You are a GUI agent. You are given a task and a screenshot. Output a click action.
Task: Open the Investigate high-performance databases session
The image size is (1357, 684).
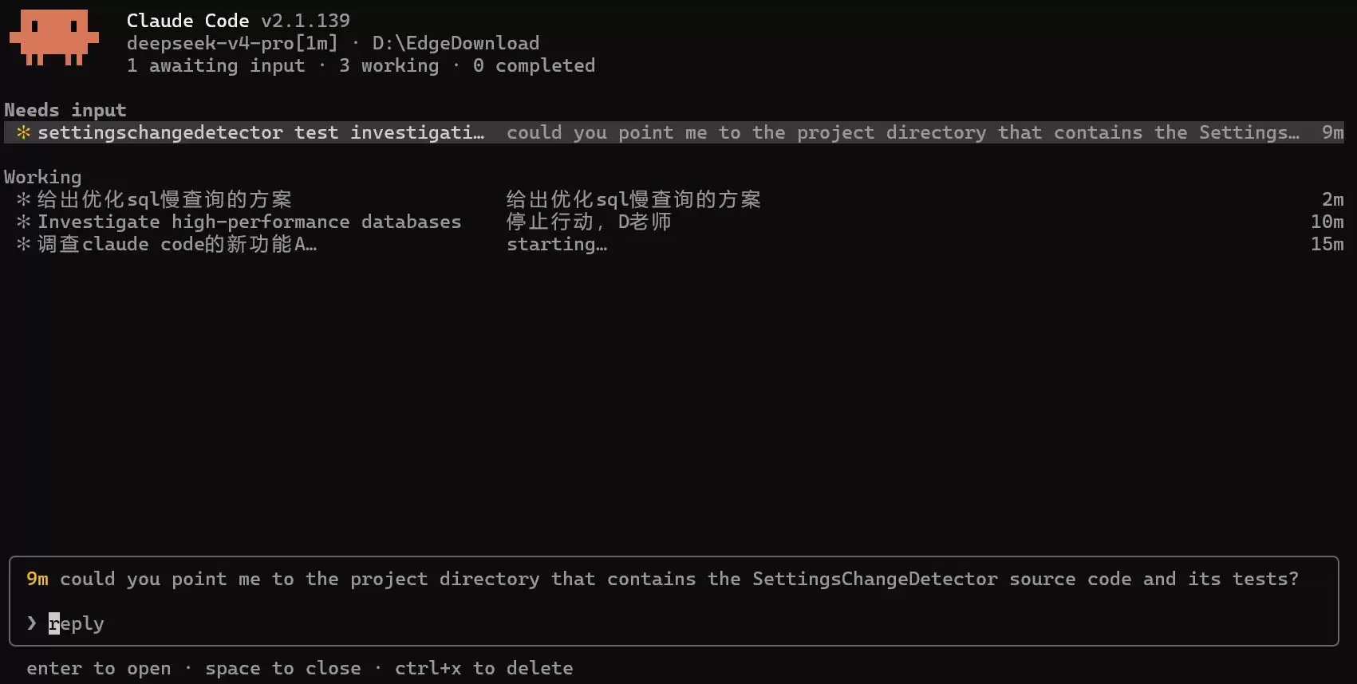pyautogui.click(x=674, y=222)
